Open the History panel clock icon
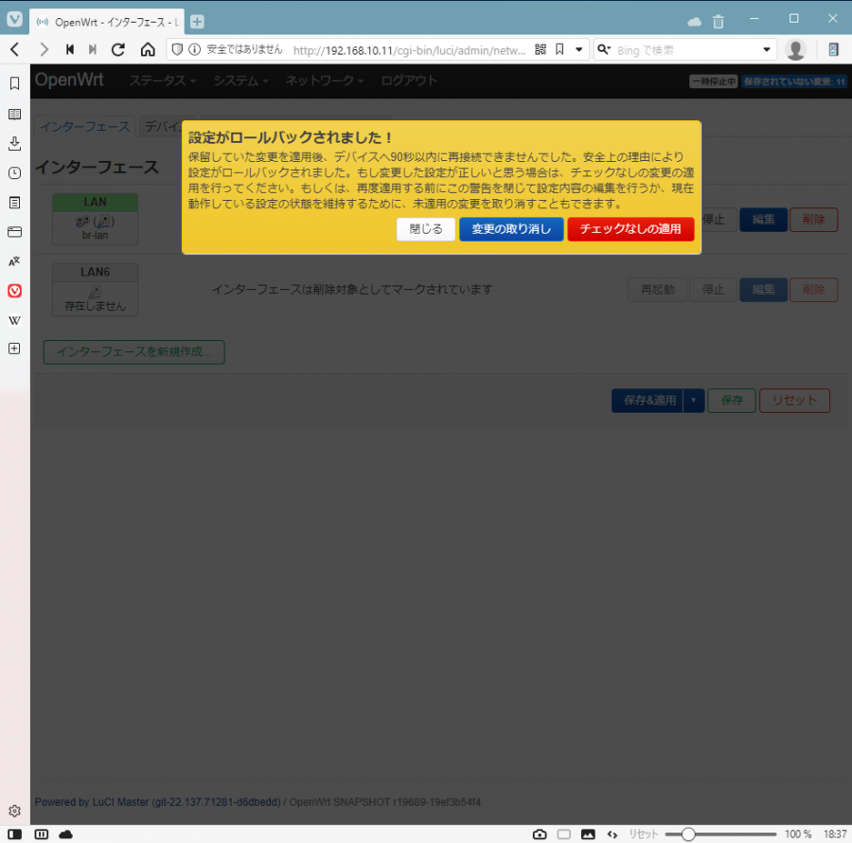The width and height of the screenshot is (852, 843). 14,173
